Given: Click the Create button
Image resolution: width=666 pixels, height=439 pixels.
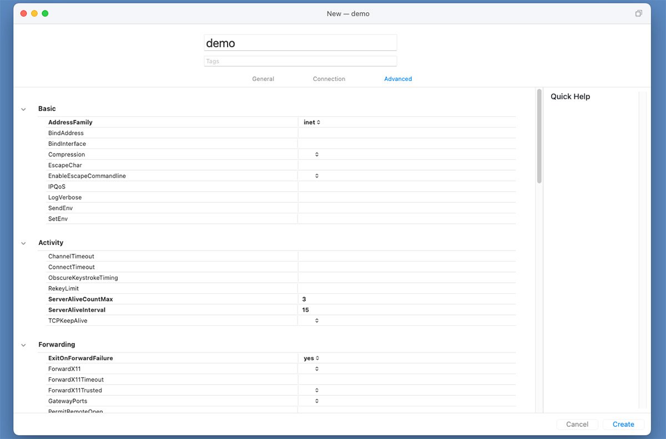Looking at the screenshot, I should point(623,425).
